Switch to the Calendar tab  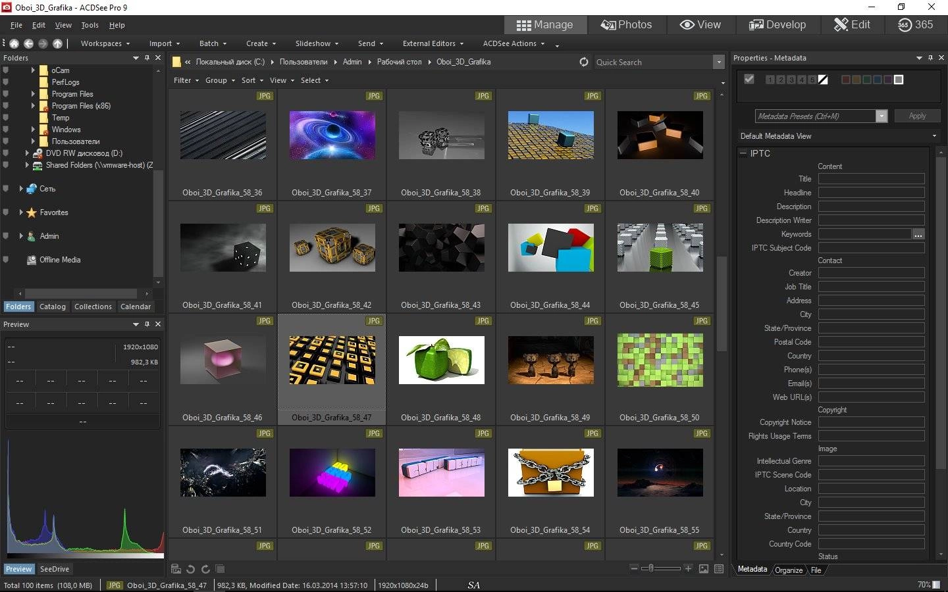(x=136, y=307)
